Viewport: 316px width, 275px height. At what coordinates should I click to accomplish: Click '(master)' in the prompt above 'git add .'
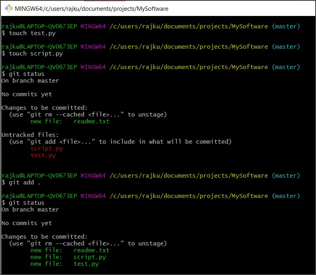click(286, 176)
